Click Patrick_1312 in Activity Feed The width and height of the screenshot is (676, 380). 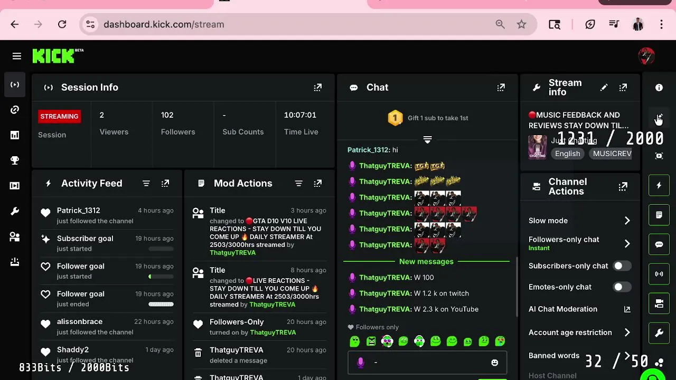coord(78,211)
